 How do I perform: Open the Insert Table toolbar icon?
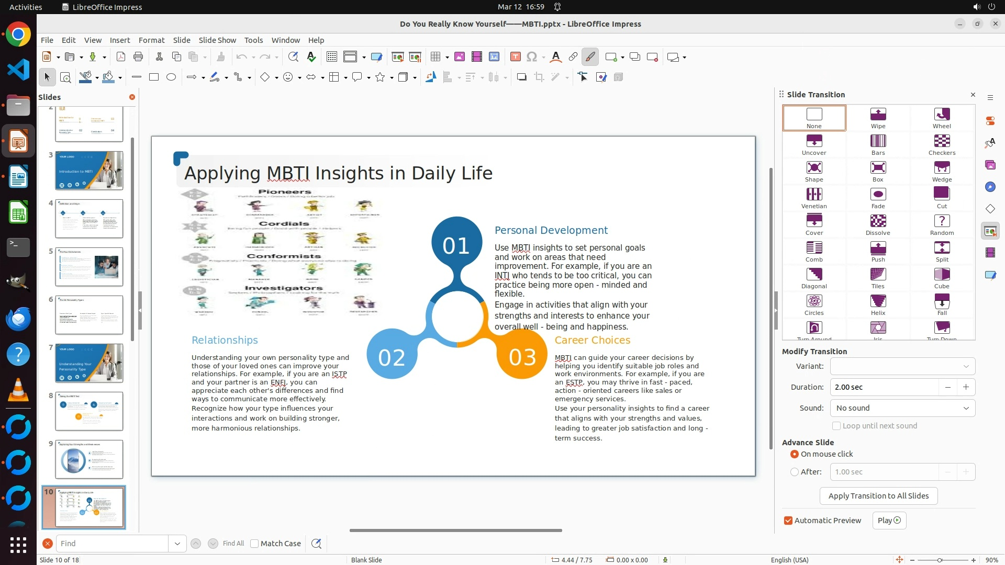(x=435, y=57)
